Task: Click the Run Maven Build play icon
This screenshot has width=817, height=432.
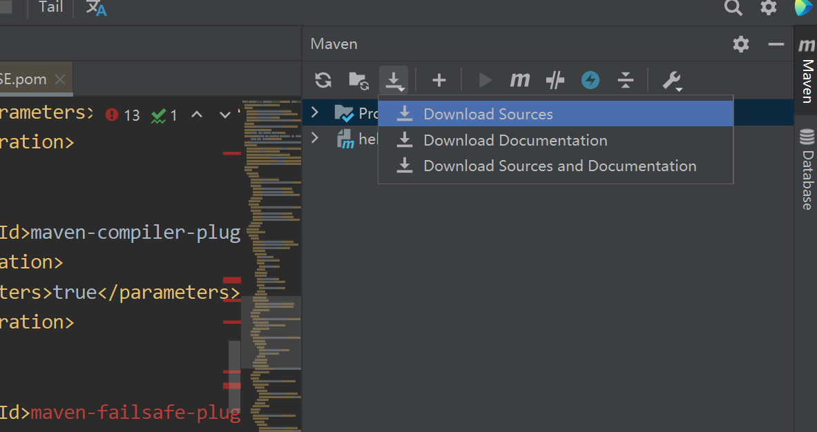Action: tap(485, 80)
